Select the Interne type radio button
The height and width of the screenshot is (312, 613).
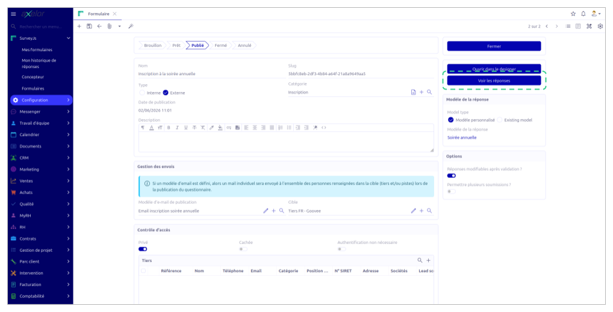coord(142,93)
